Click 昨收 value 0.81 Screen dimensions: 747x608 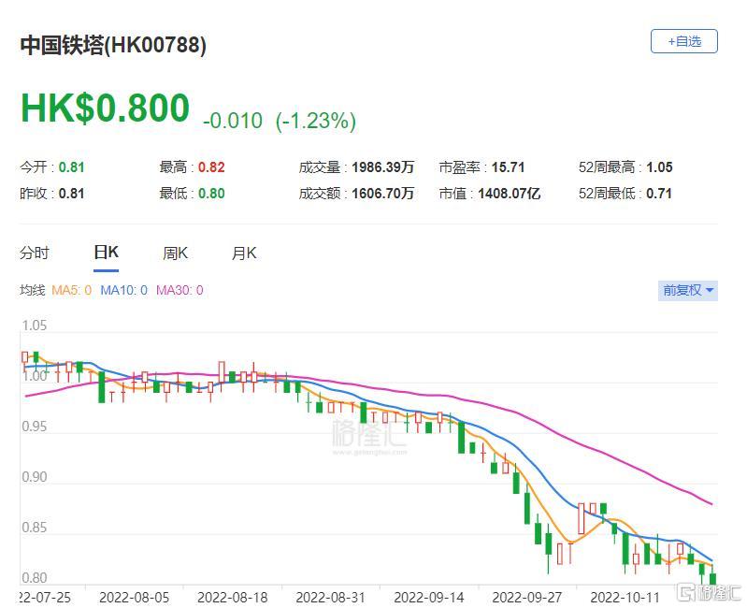(71, 194)
